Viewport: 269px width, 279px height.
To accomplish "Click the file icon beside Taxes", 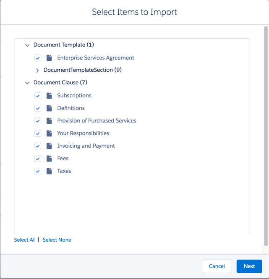I will [49, 171].
